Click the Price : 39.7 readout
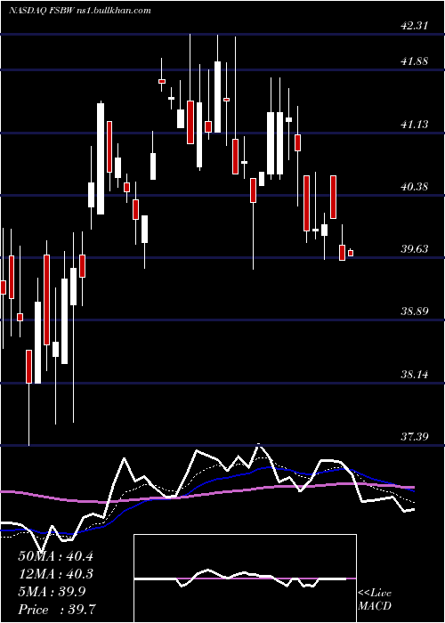 (55, 609)
